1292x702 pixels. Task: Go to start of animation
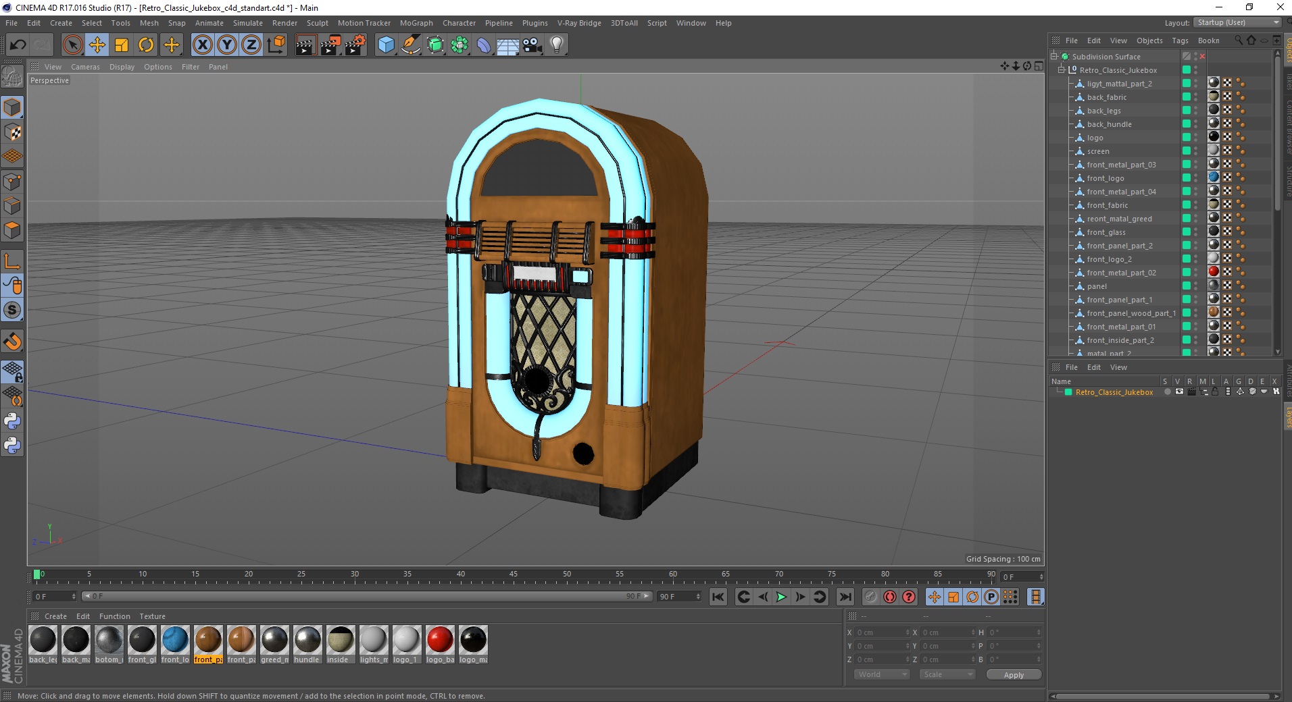click(x=718, y=597)
